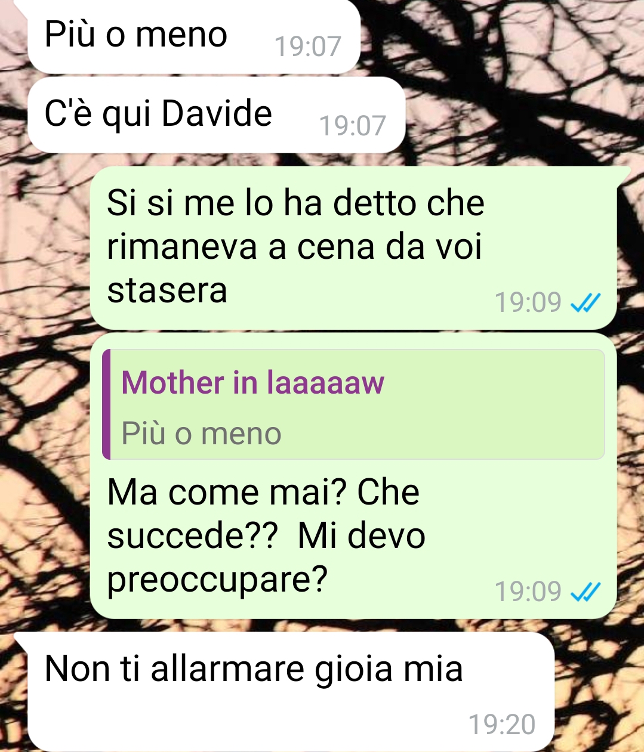Tap the 19:07 timestamp next to top 'Più o meno'

pos(307,47)
